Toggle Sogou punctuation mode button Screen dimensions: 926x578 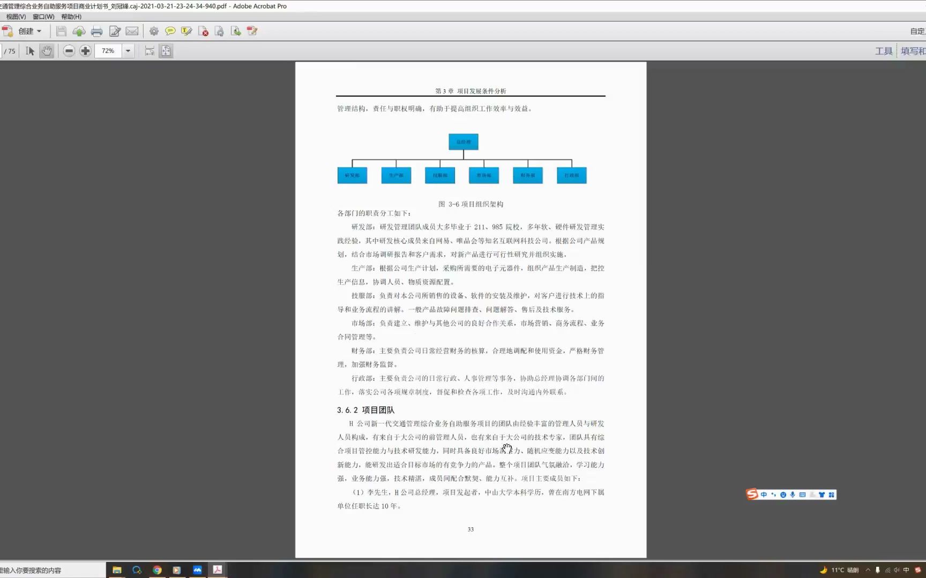tap(773, 495)
